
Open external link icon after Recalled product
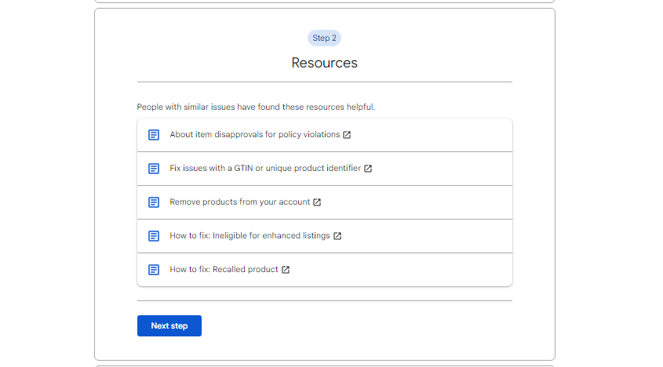(x=286, y=270)
